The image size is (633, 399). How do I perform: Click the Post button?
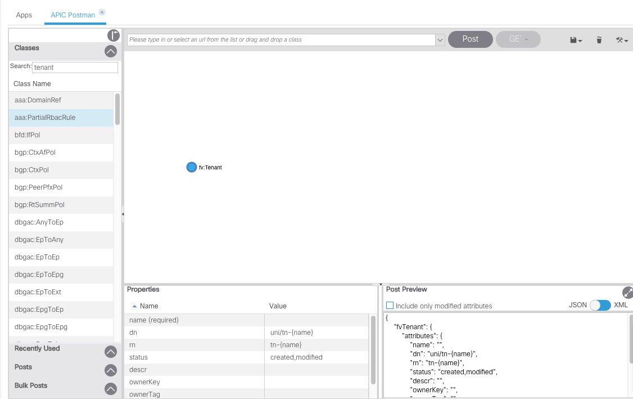coord(470,39)
